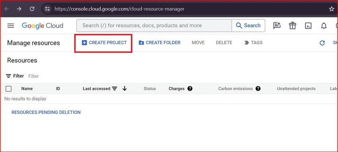Click the Charges column header
This screenshot has width=338, height=152.
177,89
